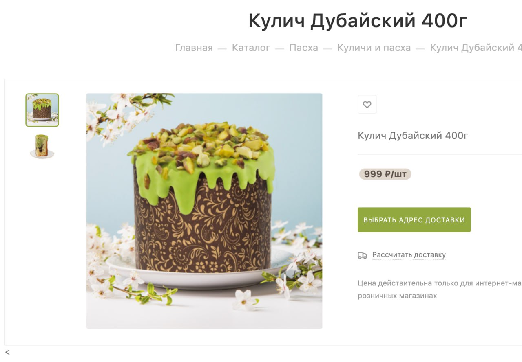522x362 pixels.
Task: Select the first thumbnail of the whole kulich
Action: 42,110
